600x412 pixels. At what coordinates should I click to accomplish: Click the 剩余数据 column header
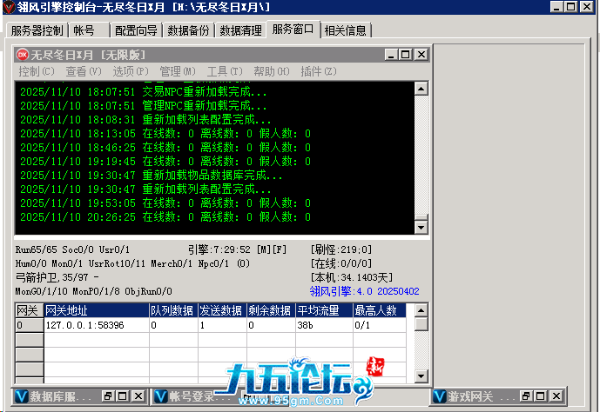coord(272,311)
